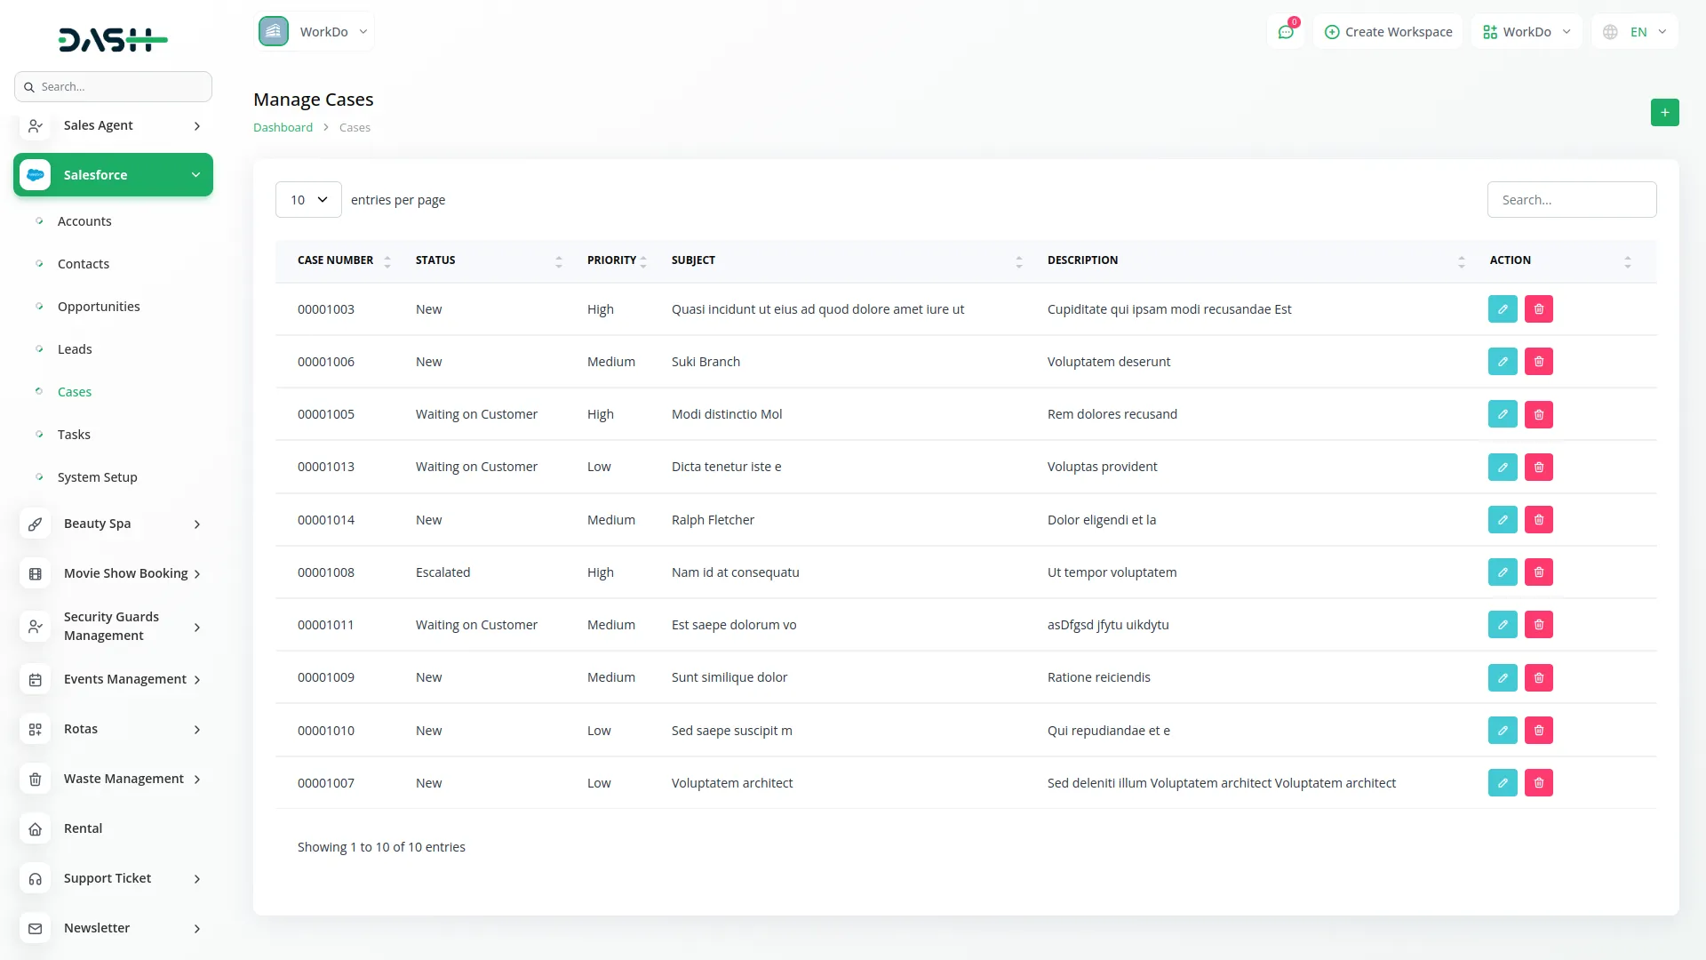Open the notifications chat icon in the header
Image resolution: width=1706 pixels, height=960 pixels.
(x=1286, y=31)
